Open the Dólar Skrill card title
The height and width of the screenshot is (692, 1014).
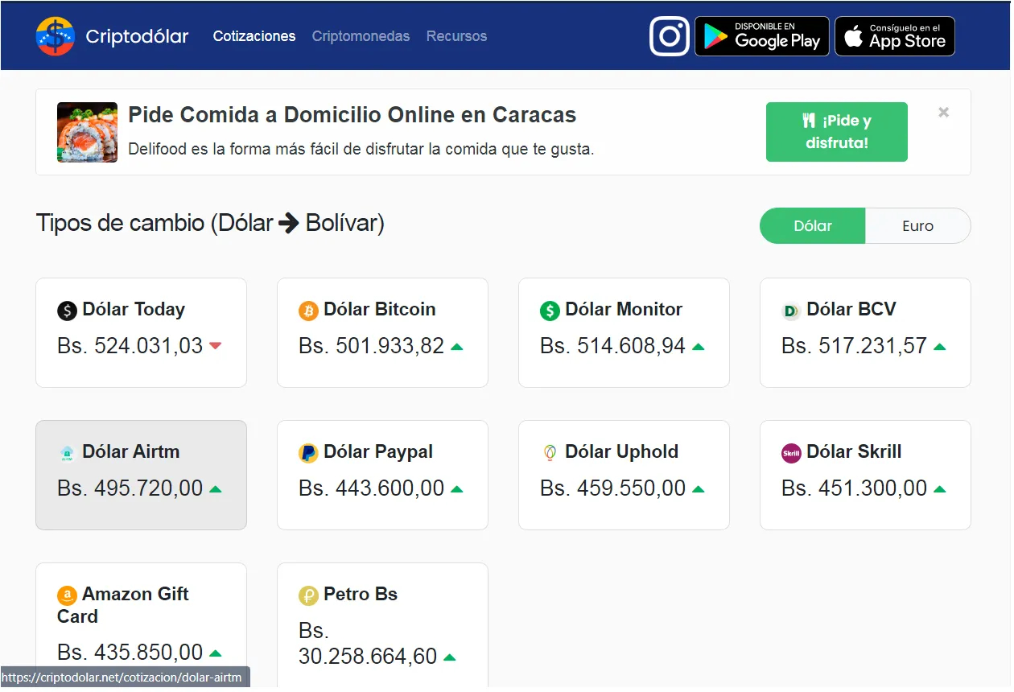pos(854,452)
